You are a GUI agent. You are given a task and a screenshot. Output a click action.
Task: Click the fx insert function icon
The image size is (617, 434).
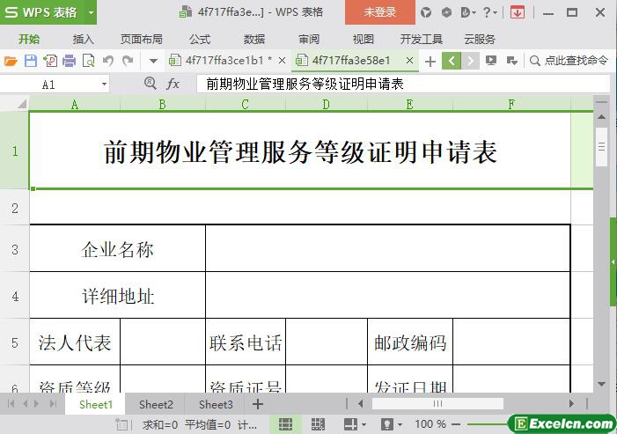pos(173,84)
